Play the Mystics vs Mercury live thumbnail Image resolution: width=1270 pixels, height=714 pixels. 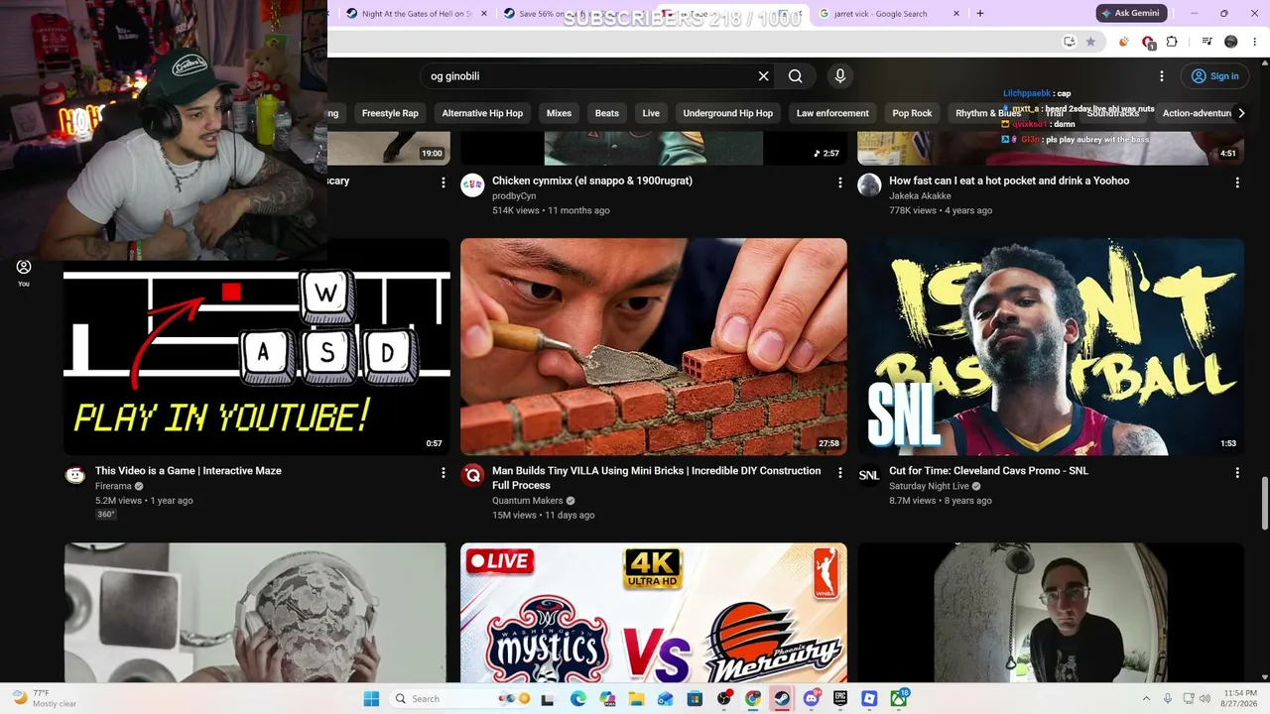pyautogui.click(x=654, y=613)
